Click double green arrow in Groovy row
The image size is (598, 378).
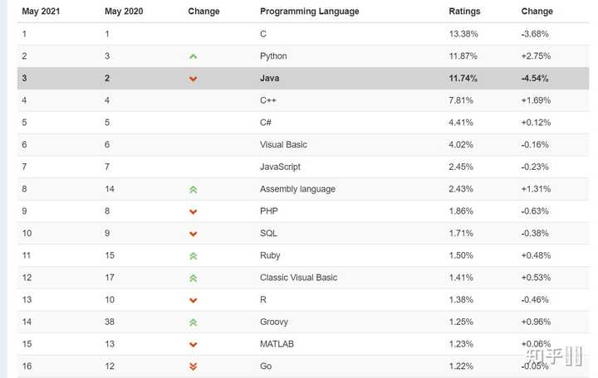point(193,322)
